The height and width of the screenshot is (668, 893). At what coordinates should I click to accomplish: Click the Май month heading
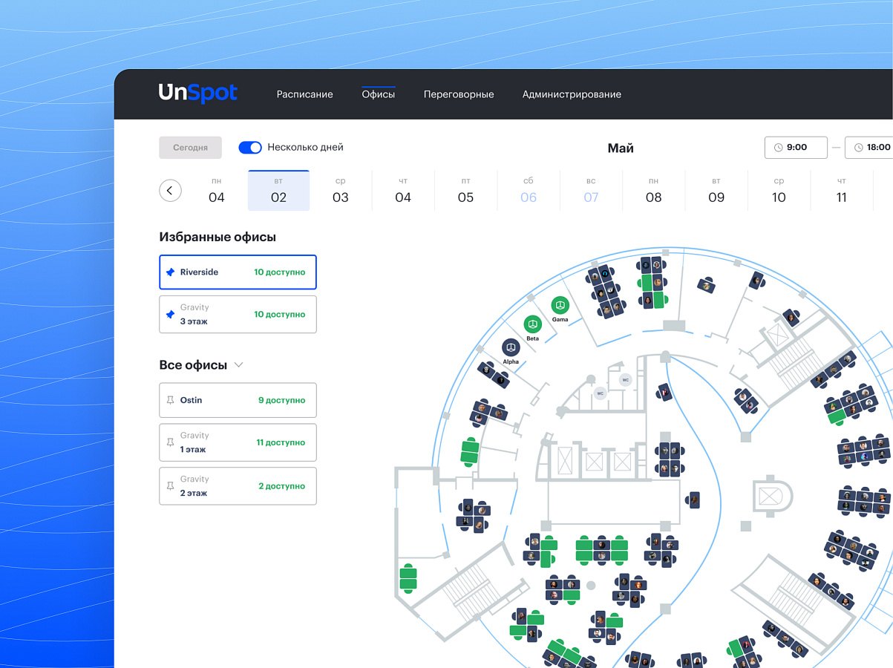(621, 148)
